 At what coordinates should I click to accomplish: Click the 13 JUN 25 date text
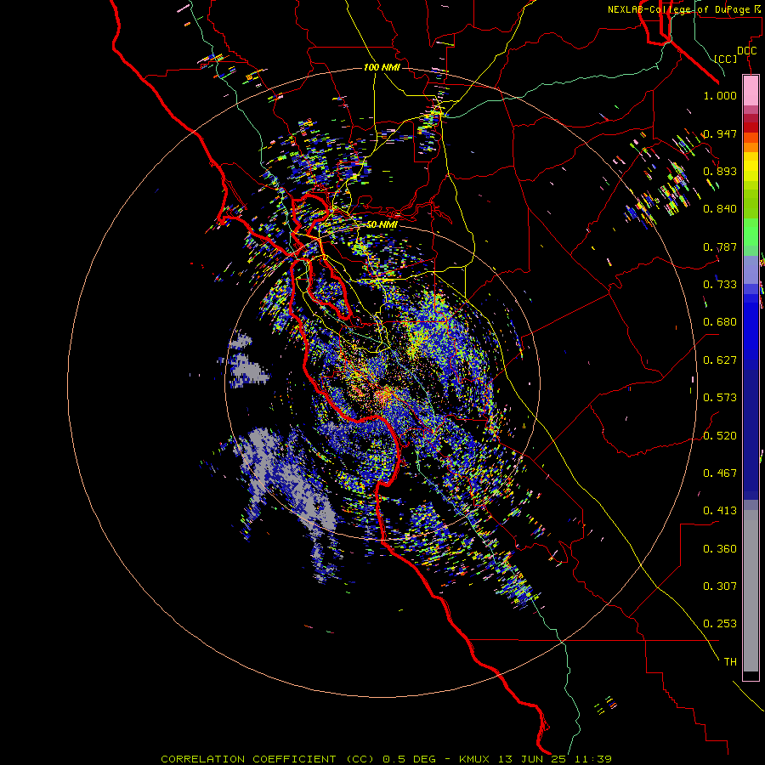point(530,759)
